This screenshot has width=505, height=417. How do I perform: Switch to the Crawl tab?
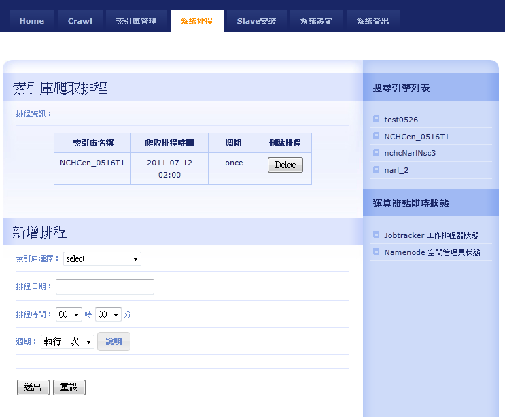coord(80,21)
